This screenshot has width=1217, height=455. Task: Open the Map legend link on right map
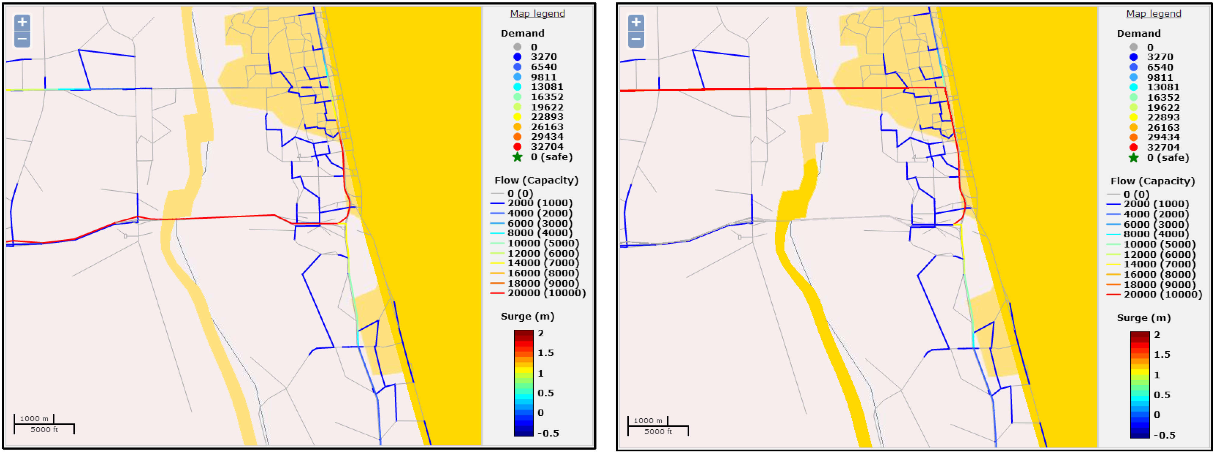pyautogui.click(x=1153, y=14)
